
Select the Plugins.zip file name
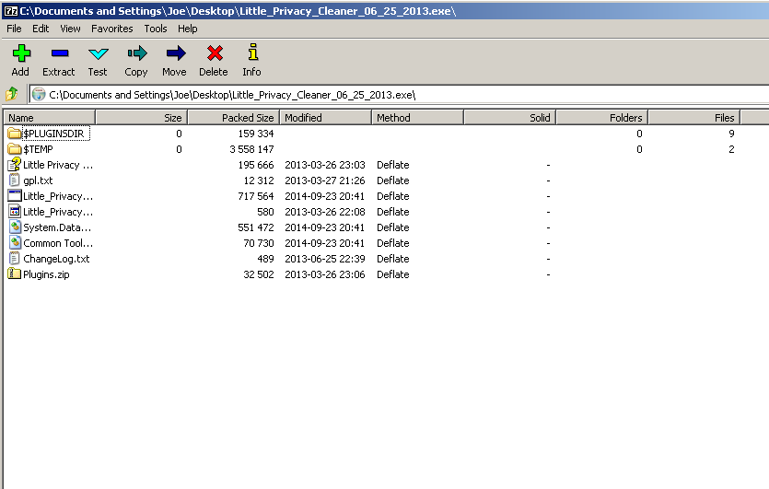tap(46, 274)
